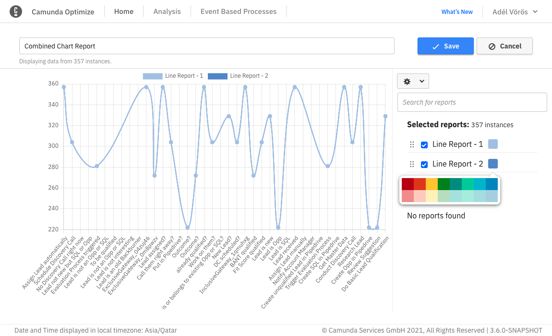
Task: Cancel editing the report
Action: click(x=504, y=46)
